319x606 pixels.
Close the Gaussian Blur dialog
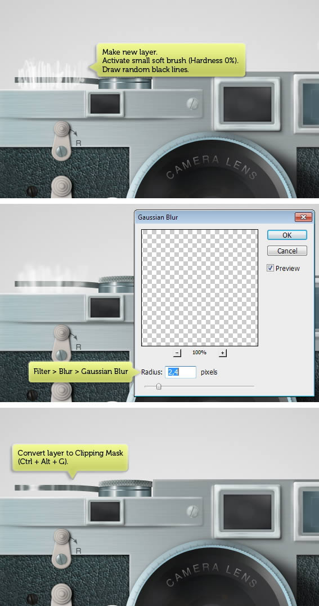(x=303, y=217)
